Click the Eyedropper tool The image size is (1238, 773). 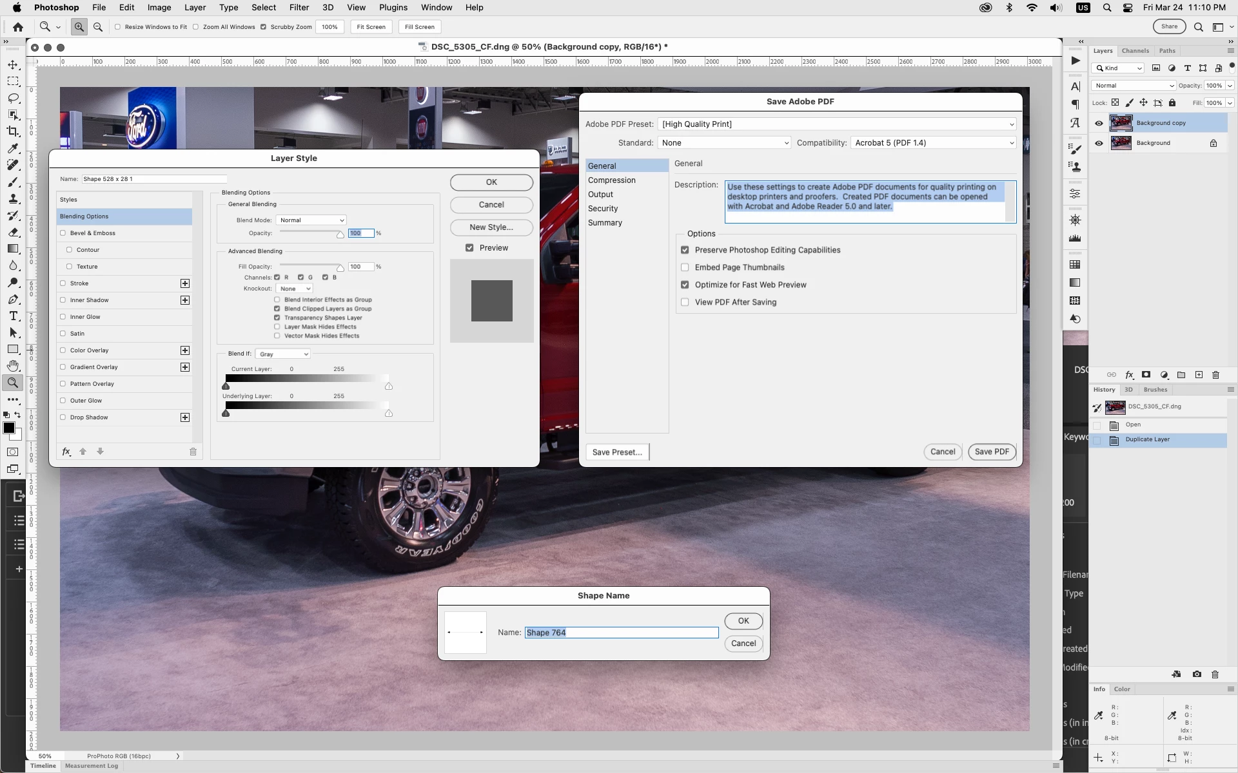[x=13, y=148]
